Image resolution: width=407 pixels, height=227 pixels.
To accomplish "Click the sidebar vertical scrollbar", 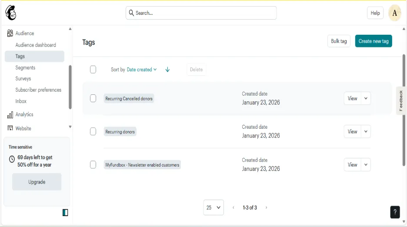I will (x=70, y=87).
